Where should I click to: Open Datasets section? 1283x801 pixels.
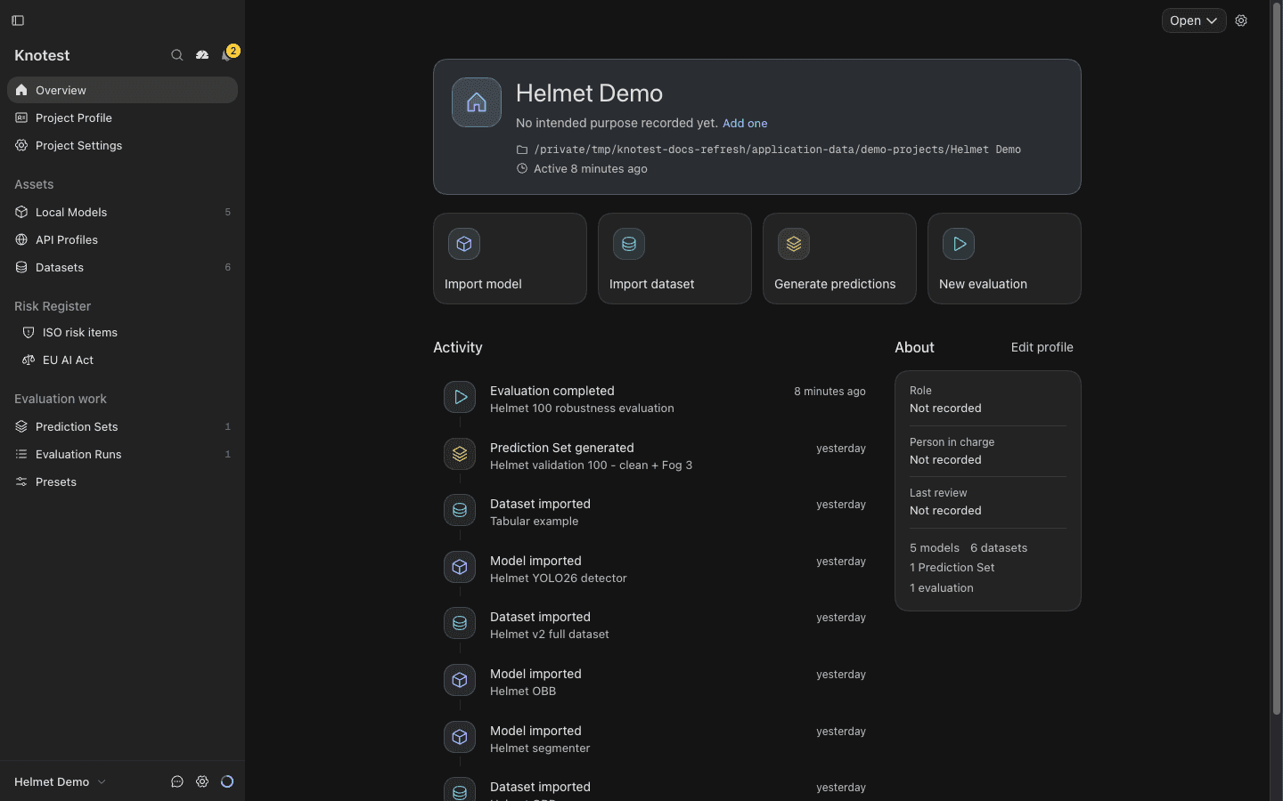(122, 267)
